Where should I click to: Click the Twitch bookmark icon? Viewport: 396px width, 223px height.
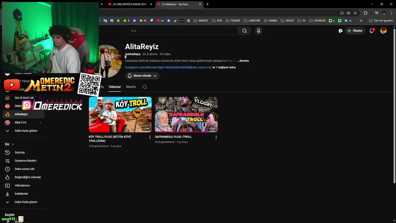tap(152, 21)
